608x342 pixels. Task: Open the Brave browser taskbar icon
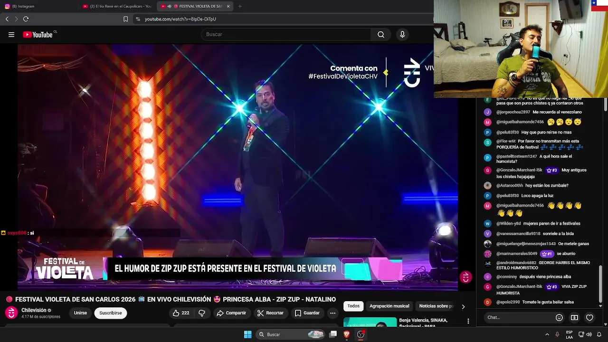tap(347, 334)
